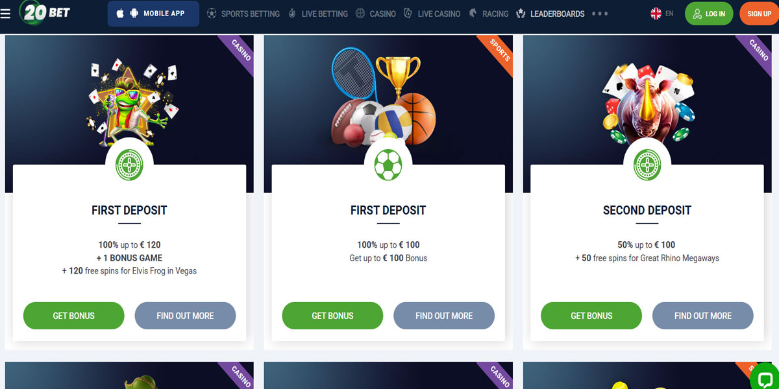Viewport: 779px width, 389px height.
Task: Get Bonus for Second Deposit offer
Action: [x=591, y=316]
